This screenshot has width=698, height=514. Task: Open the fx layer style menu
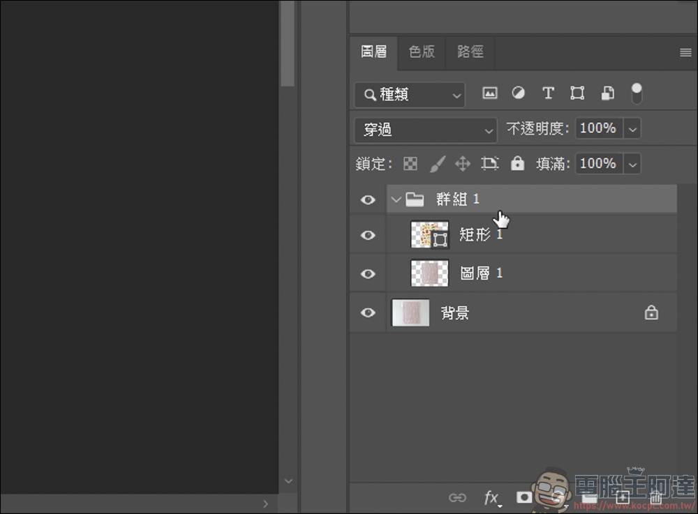(x=491, y=497)
